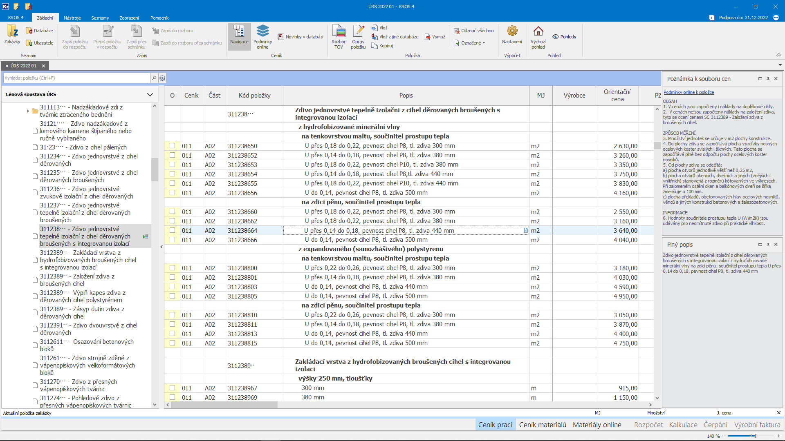
Task: Open Podmínky online icon
Action: 262,31
